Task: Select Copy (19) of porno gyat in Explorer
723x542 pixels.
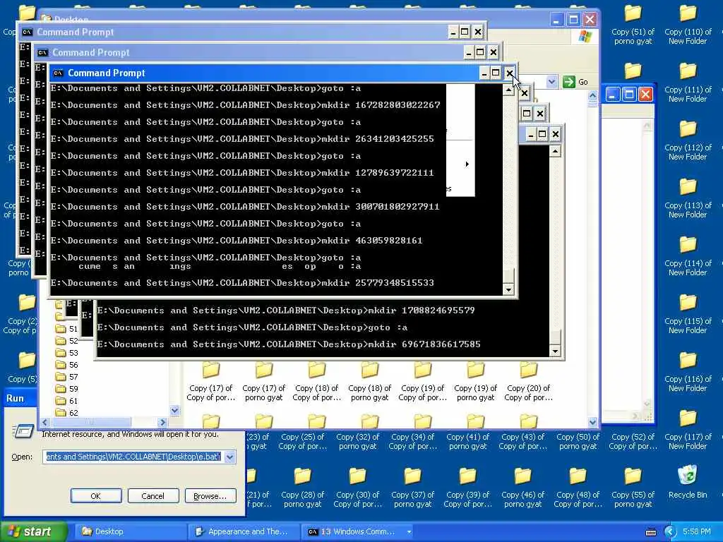Action: [475, 382]
